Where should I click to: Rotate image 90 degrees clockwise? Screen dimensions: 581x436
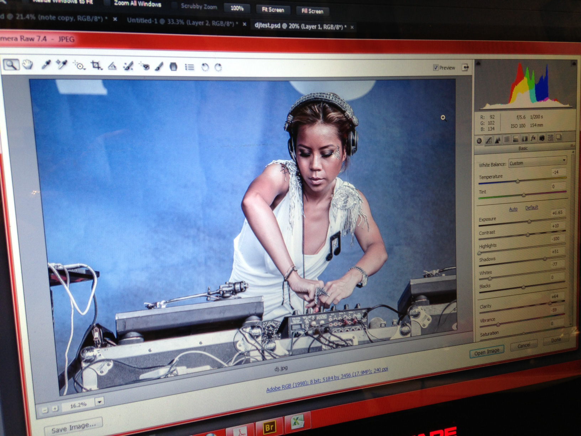click(x=218, y=67)
